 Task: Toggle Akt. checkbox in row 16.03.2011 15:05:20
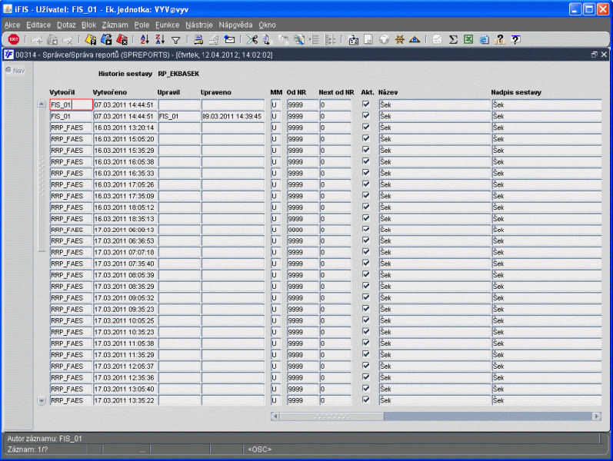(366, 138)
